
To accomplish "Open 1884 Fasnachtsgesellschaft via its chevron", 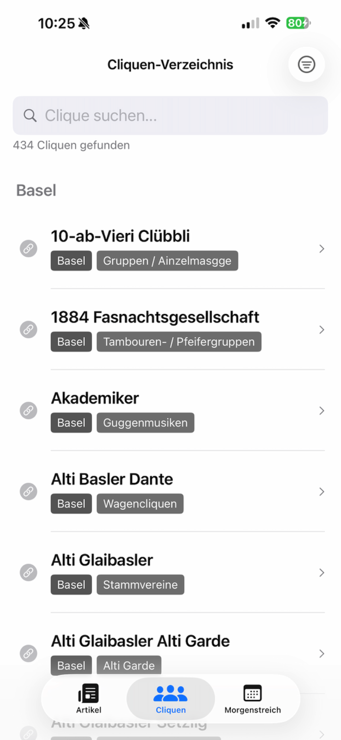I will click(x=321, y=330).
